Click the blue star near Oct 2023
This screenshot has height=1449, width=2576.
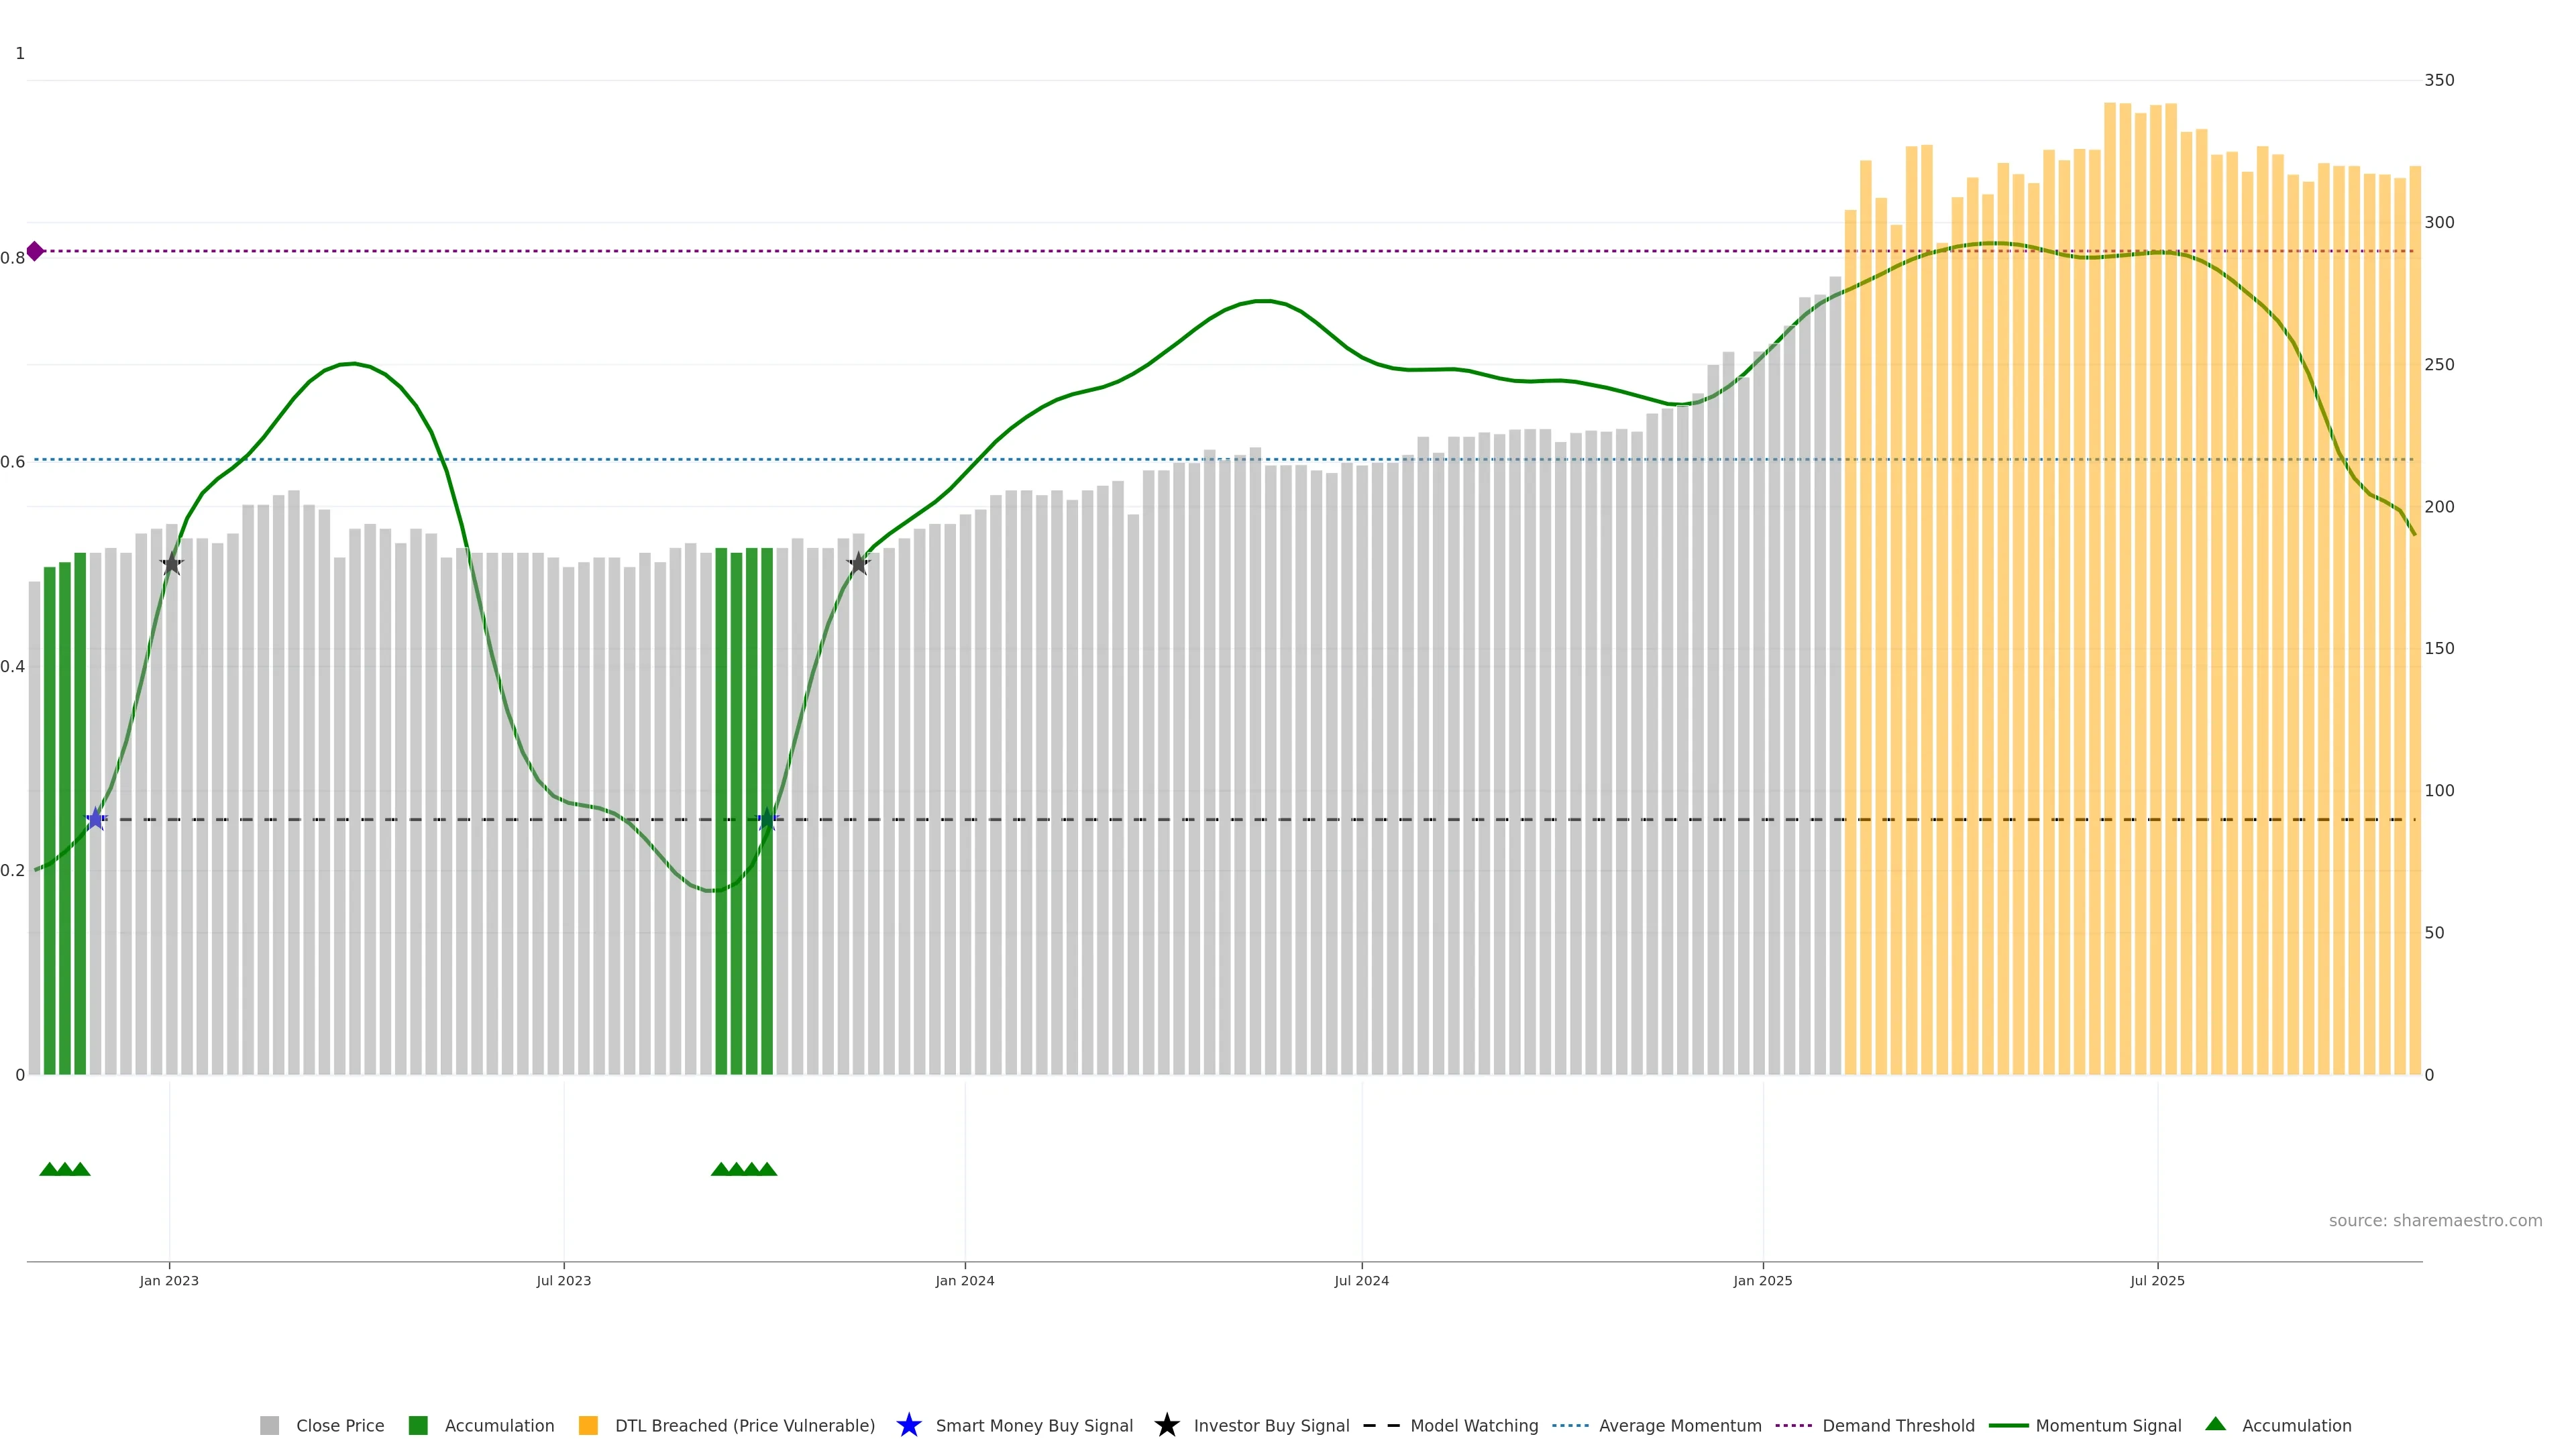(767, 819)
